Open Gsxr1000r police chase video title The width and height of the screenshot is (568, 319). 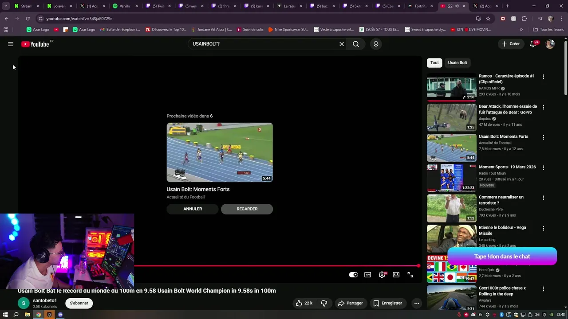[502, 291]
